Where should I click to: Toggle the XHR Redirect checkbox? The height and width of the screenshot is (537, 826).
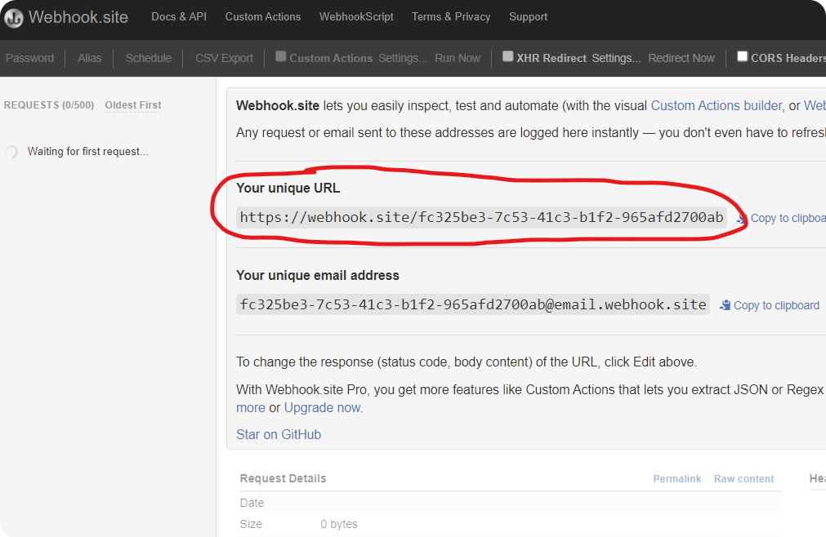(x=508, y=56)
